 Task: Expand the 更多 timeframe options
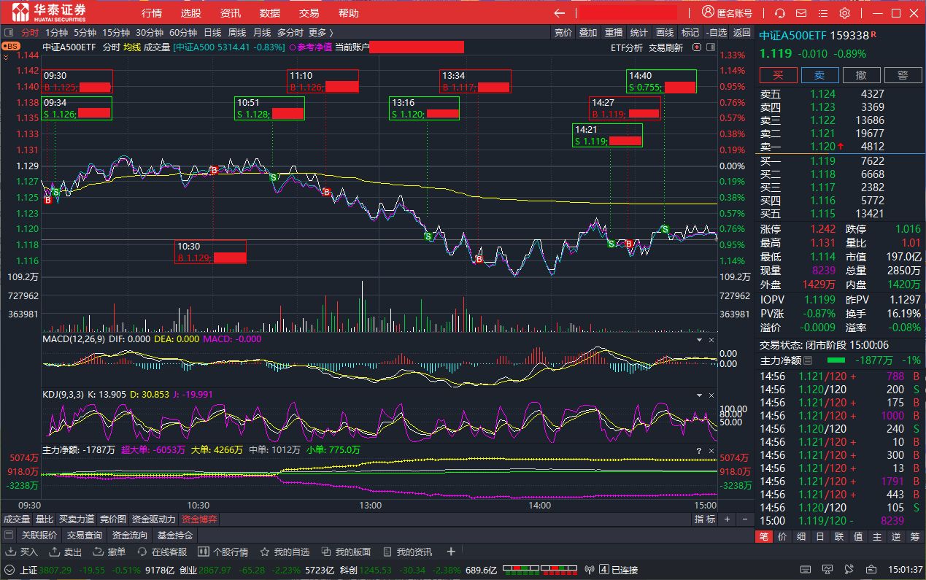point(320,32)
